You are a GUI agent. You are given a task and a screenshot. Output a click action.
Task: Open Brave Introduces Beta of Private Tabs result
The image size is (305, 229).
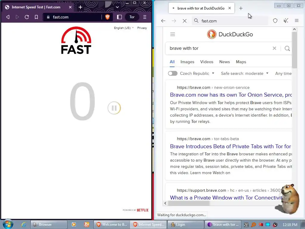click(231, 146)
